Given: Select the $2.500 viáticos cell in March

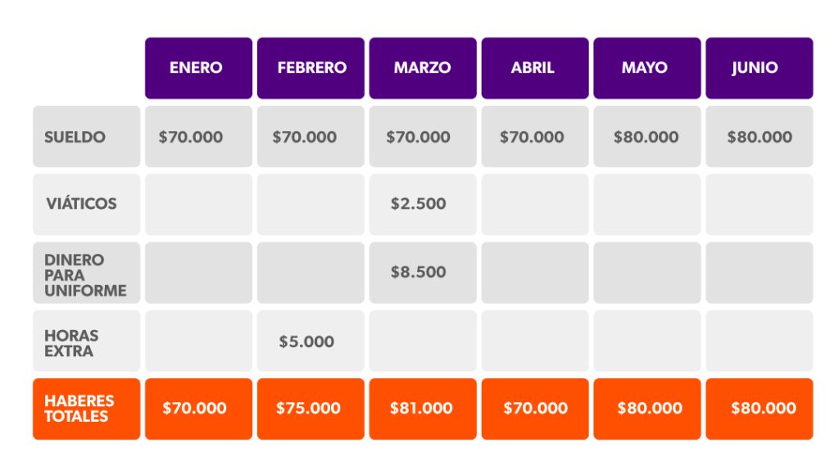Looking at the screenshot, I should 423,205.
